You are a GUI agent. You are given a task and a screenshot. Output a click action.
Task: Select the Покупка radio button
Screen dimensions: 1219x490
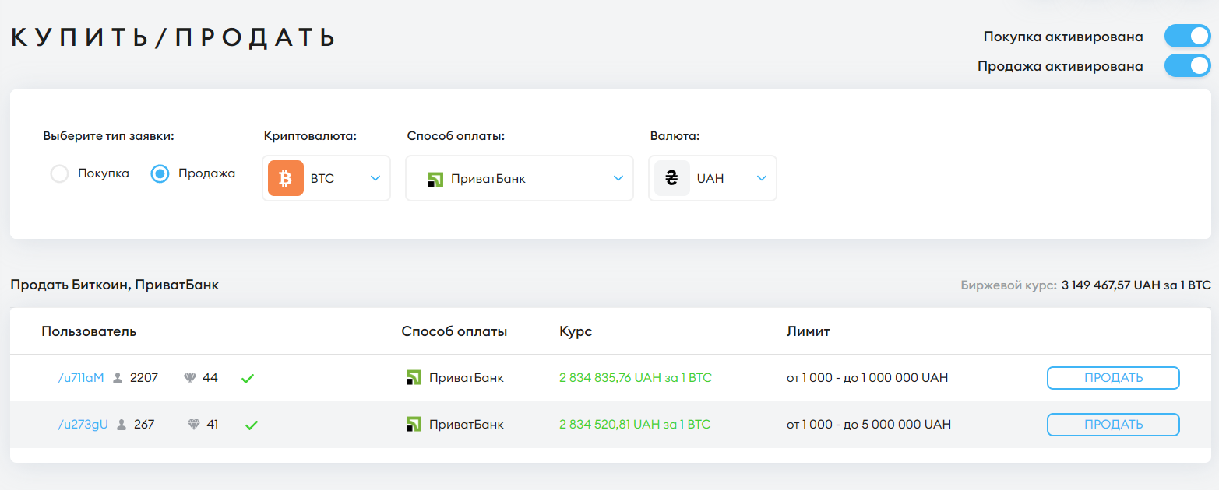(x=60, y=173)
